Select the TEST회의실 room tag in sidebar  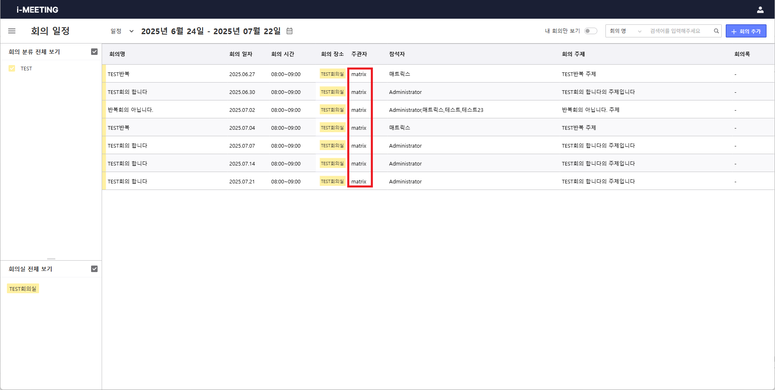[23, 289]
